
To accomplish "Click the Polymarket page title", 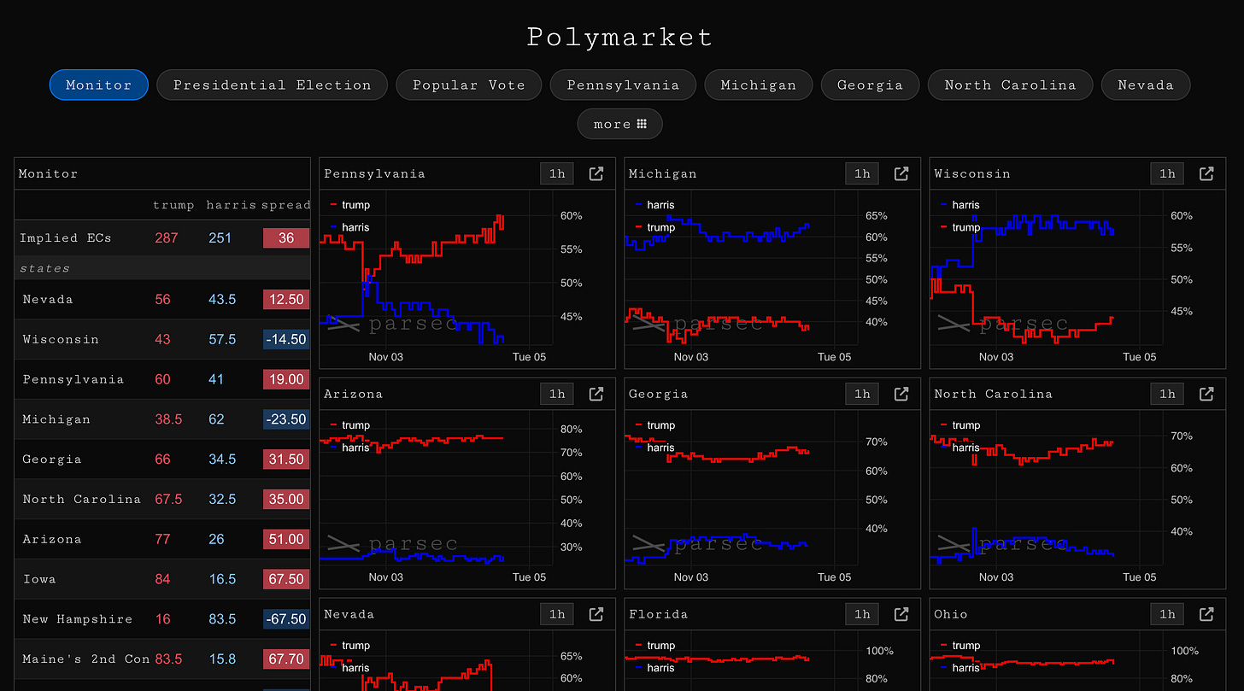I will tap(620, 38).
